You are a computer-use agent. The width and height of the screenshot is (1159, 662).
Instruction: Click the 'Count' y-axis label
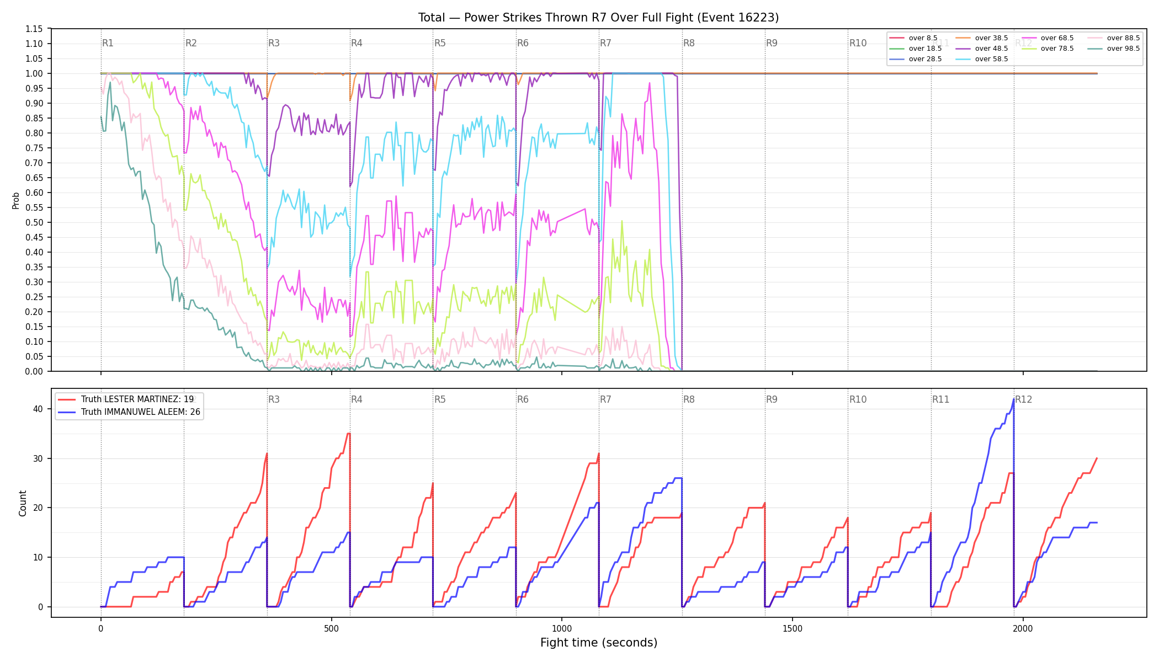pos(23,503)
